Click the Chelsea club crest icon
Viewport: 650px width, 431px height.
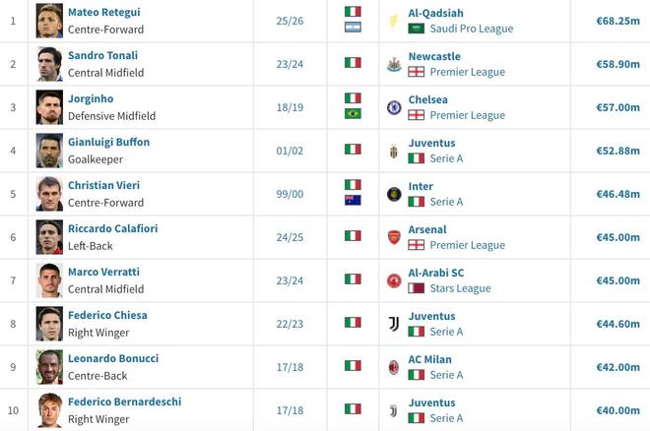pos(394,107)
